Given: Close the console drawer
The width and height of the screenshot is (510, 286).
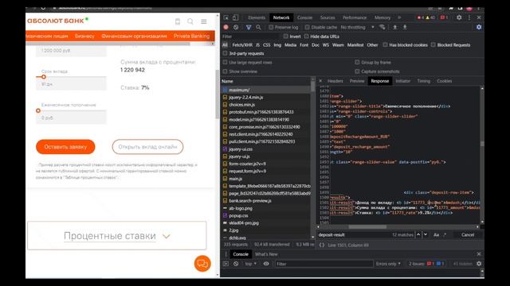Looking at the screenshot, I should point(479,254).
